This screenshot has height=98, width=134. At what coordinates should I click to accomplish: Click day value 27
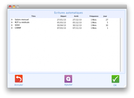(x=107, y=20)
